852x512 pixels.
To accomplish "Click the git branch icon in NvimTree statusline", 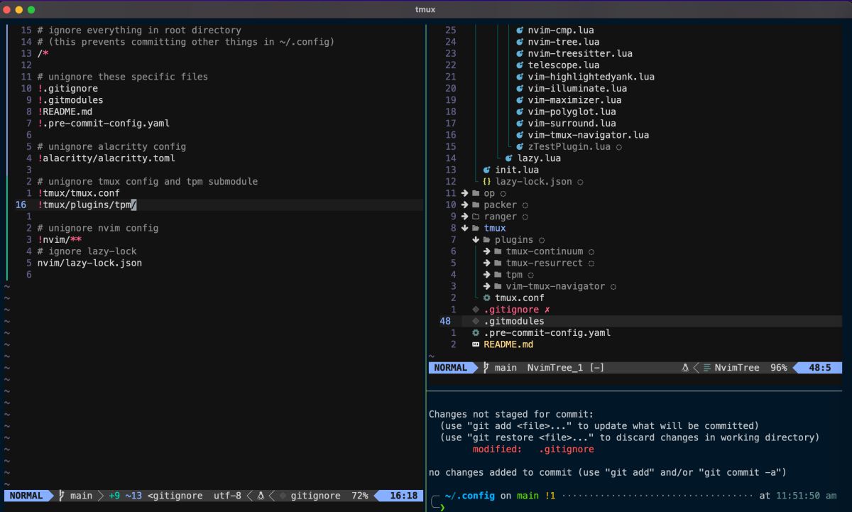I will pos(486,368).
